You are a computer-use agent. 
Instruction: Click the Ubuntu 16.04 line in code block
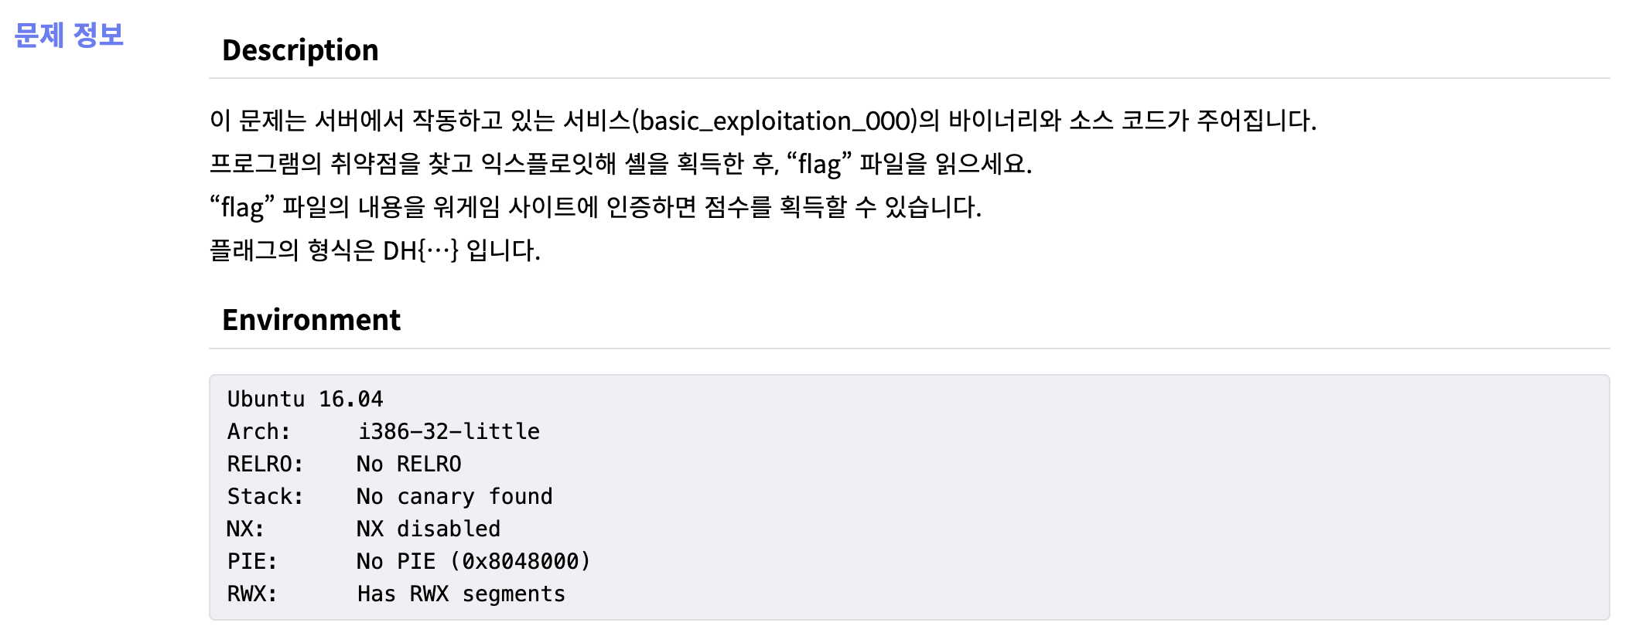coord(305,399)
